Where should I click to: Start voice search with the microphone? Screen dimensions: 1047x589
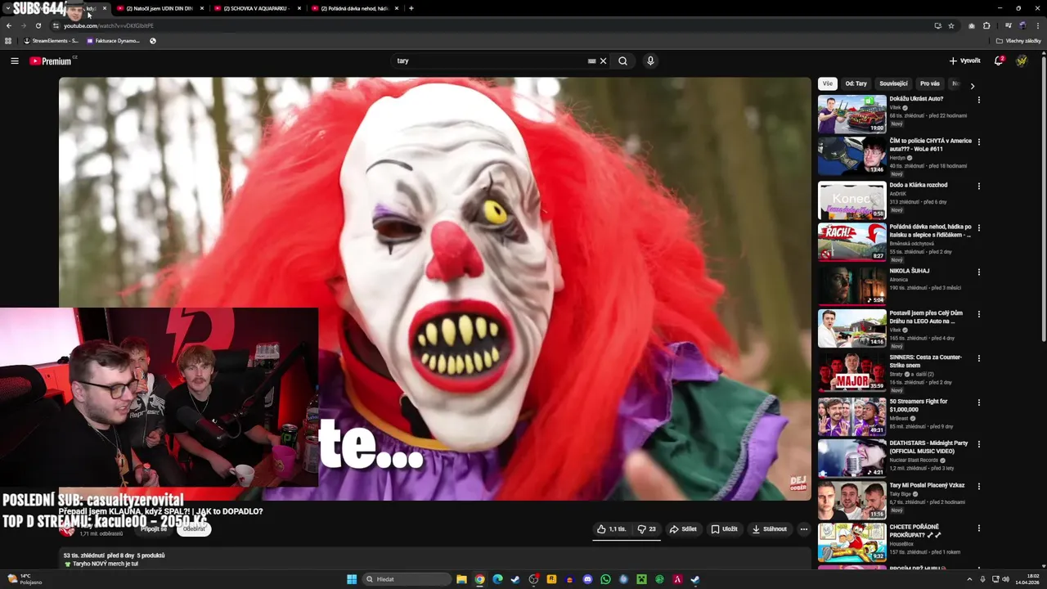pyautogui.click(x=650, y=61)
